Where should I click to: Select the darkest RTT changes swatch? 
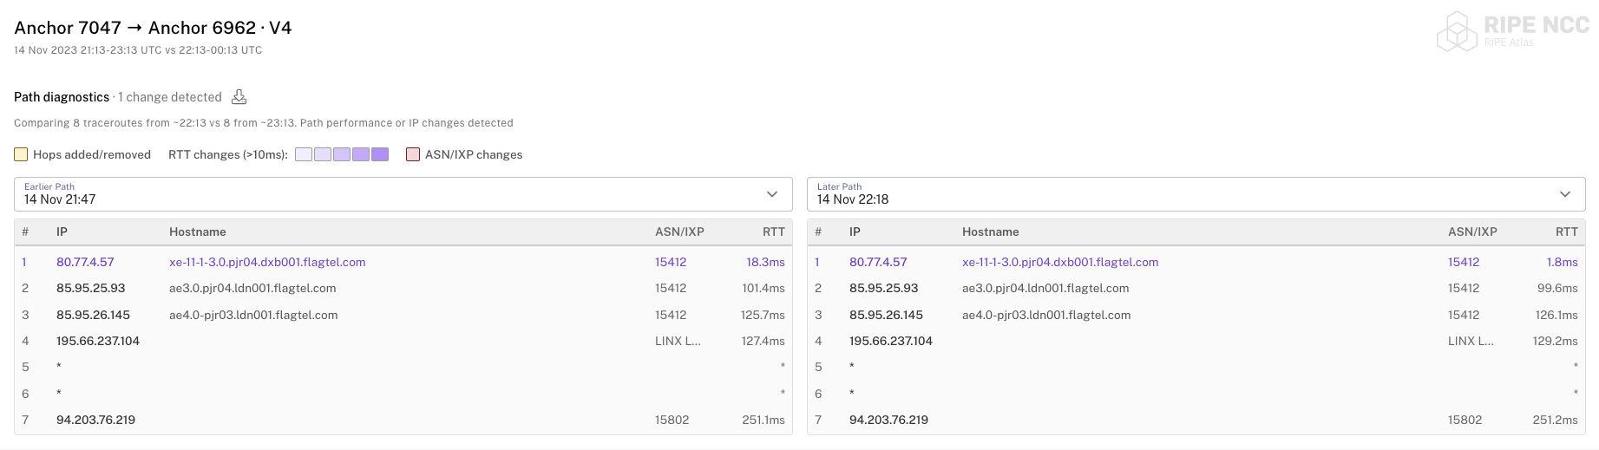[x=380, y=154]
